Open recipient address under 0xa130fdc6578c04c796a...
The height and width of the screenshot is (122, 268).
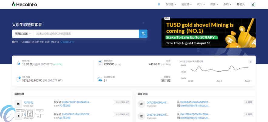pyautogui.click(x=195, y=118)
